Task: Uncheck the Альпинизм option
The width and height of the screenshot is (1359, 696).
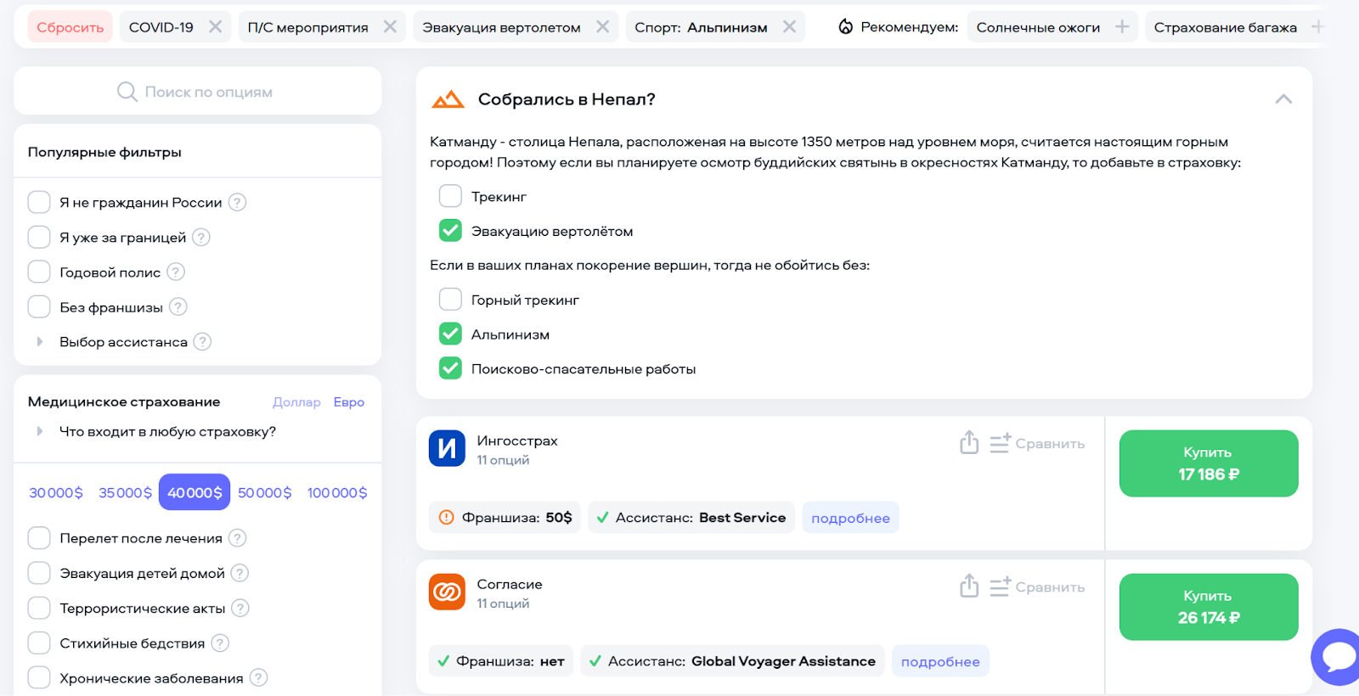Action: point(450,334)
